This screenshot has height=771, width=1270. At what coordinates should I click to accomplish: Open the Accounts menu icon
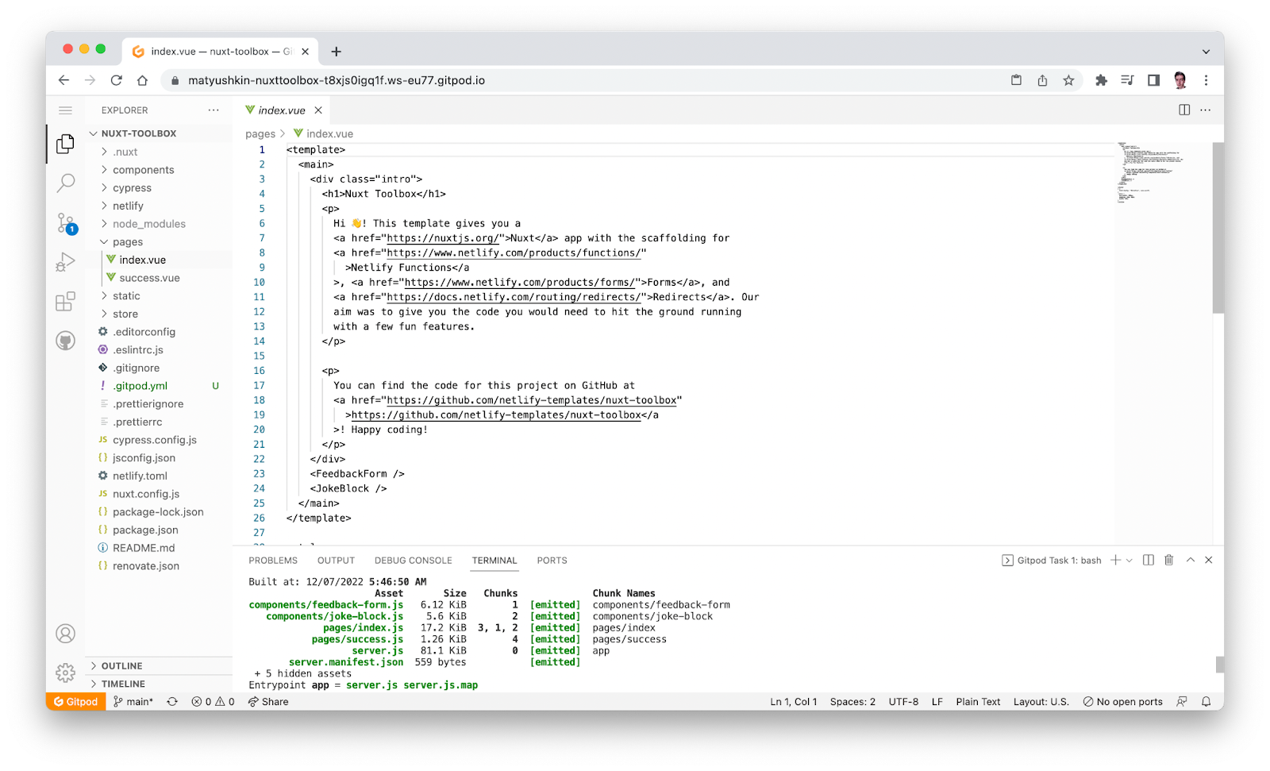pos(66,634)
